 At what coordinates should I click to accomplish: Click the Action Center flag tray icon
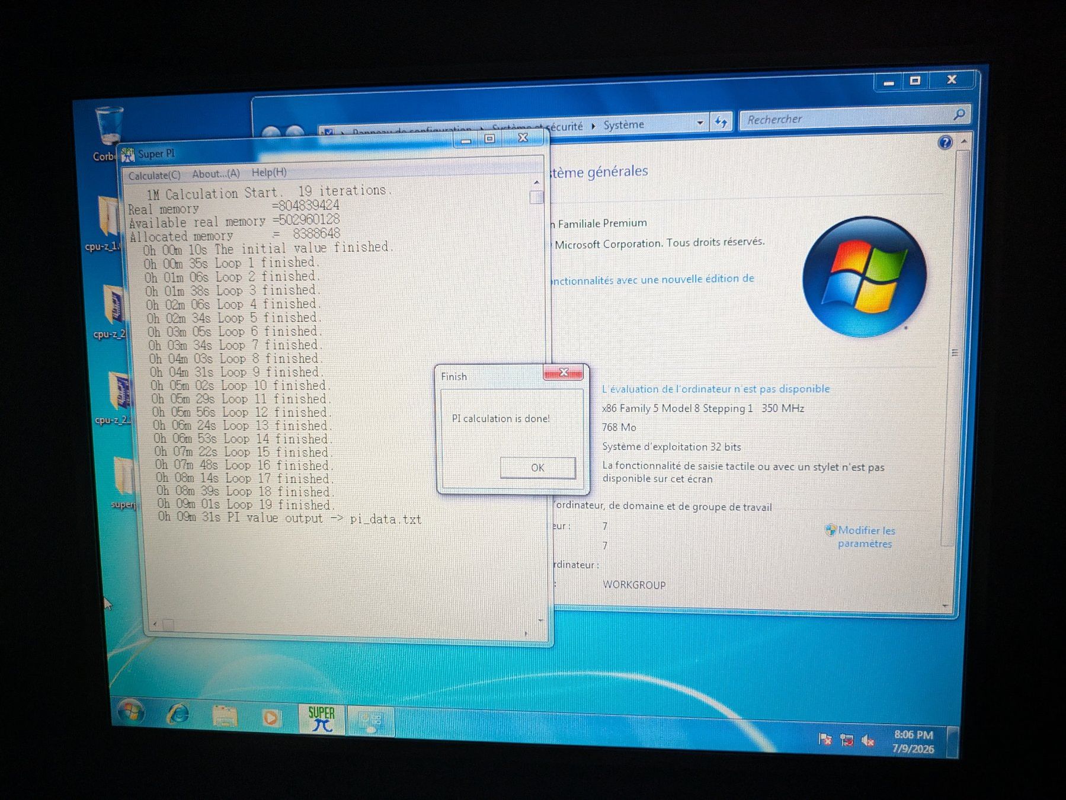click(825, 738)
